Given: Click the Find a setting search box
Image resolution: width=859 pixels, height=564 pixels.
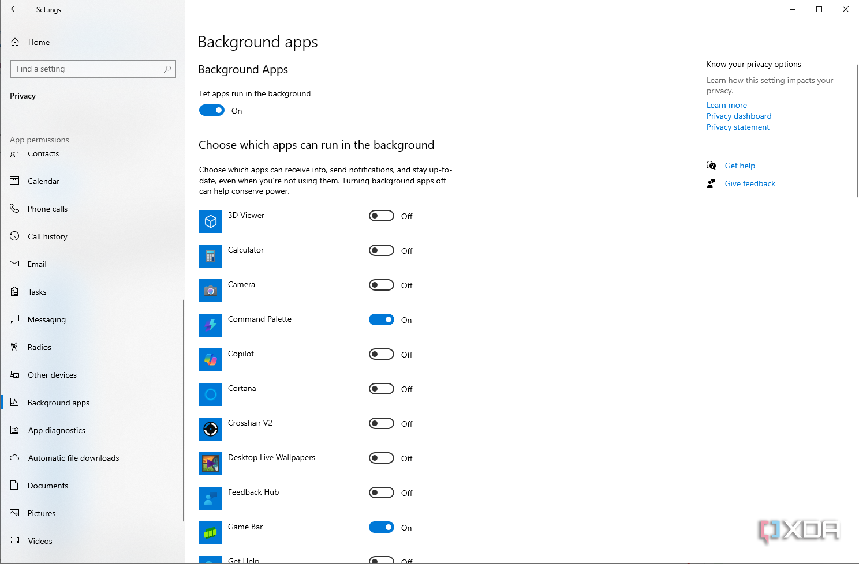Looking at the screenshot, I should pos(93,69).
